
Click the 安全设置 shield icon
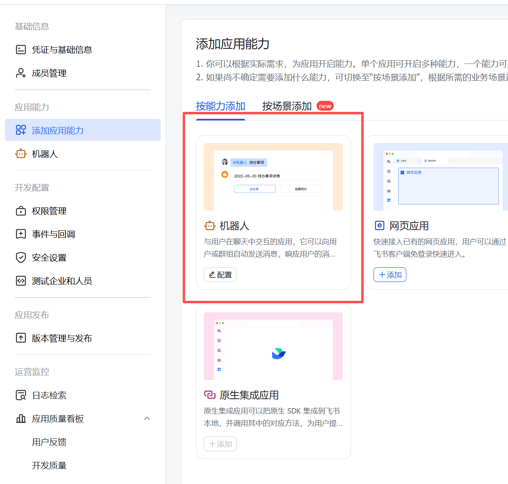coord(21,257)
